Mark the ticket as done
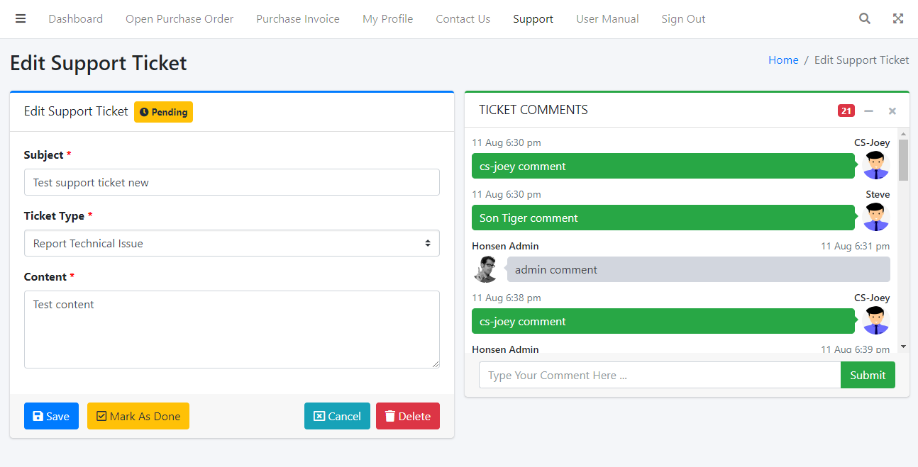The image size is (918, 467). click(x=138, y=416)
